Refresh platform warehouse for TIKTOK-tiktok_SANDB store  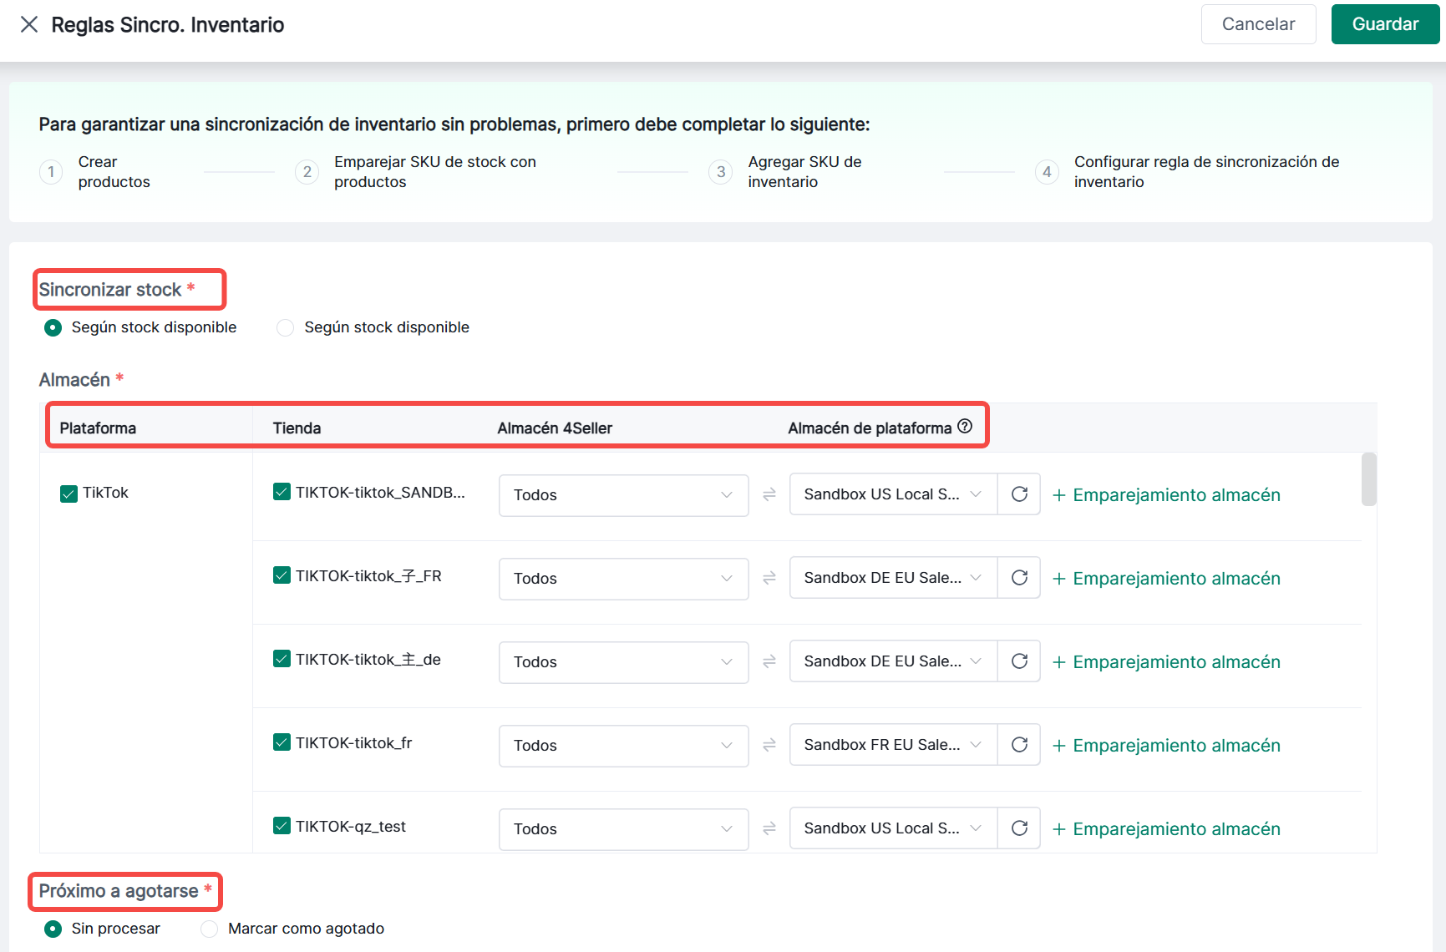click(1019, 494)
